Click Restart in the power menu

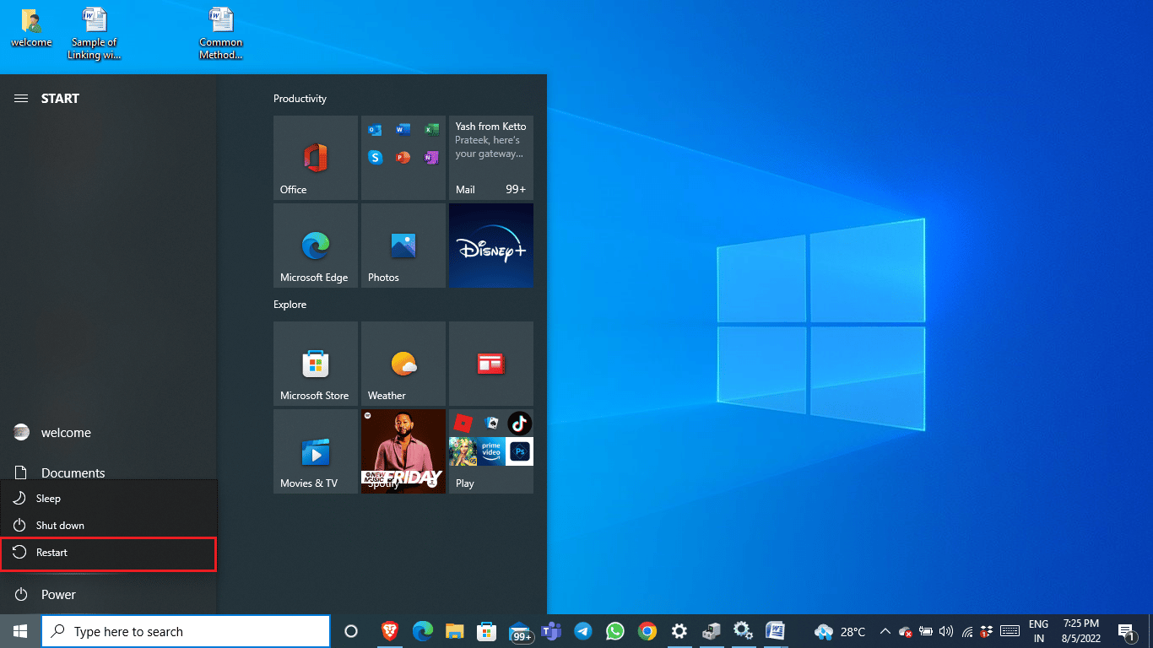108,553
